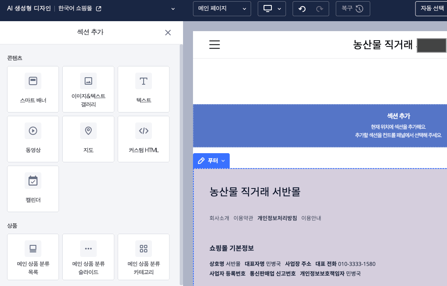This screenshot has height=286, width=447.
Task: Add a 텍스트 section
Action: click(x=144, y=89)
